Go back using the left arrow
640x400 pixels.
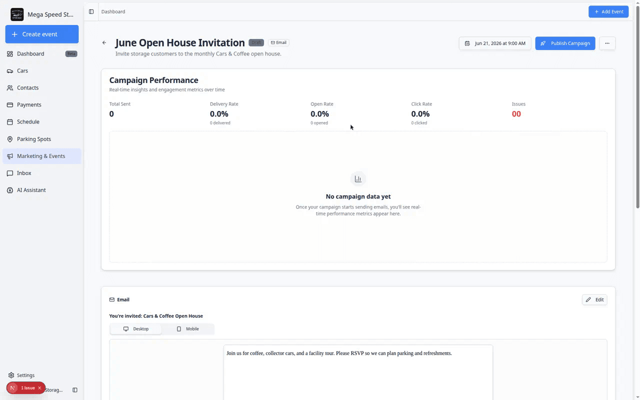104,43
